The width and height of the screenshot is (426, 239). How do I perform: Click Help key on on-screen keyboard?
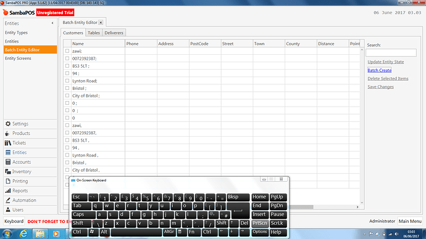pos(278,232)
